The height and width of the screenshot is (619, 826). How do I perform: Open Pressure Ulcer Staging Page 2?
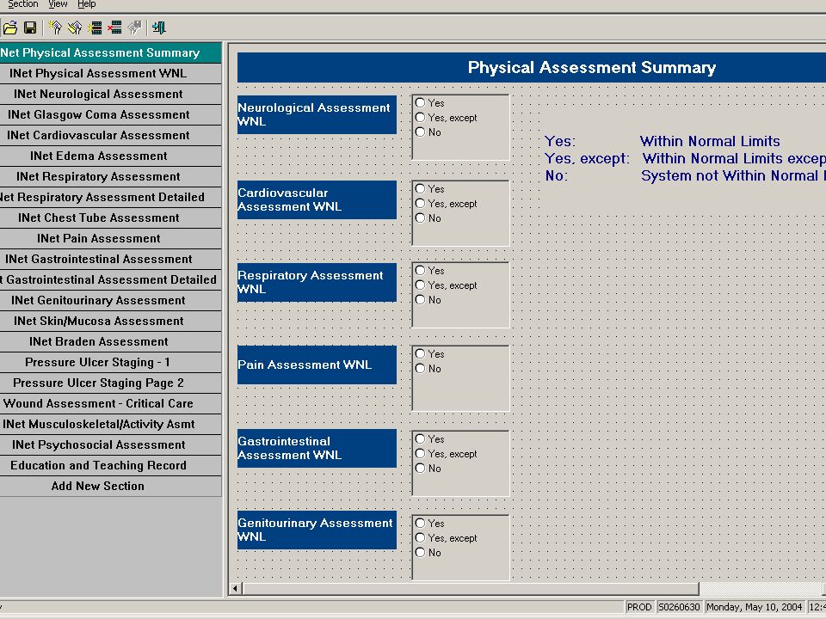[x=111, y=383]
